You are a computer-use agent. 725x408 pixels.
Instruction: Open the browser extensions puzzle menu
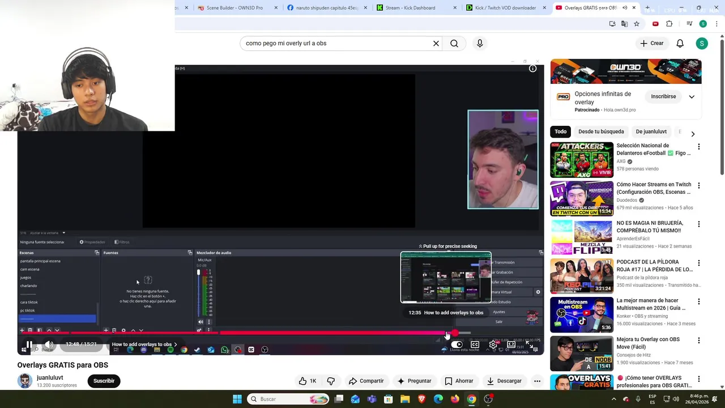coord(669,24)
